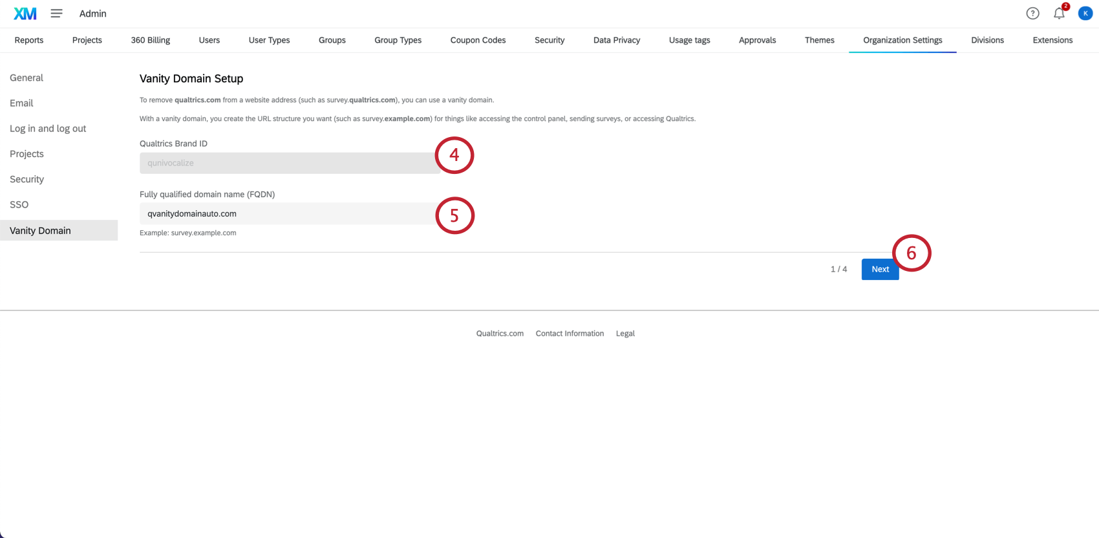
Task: Open the Qualtrics.com footer link
Action: point(500,334)
